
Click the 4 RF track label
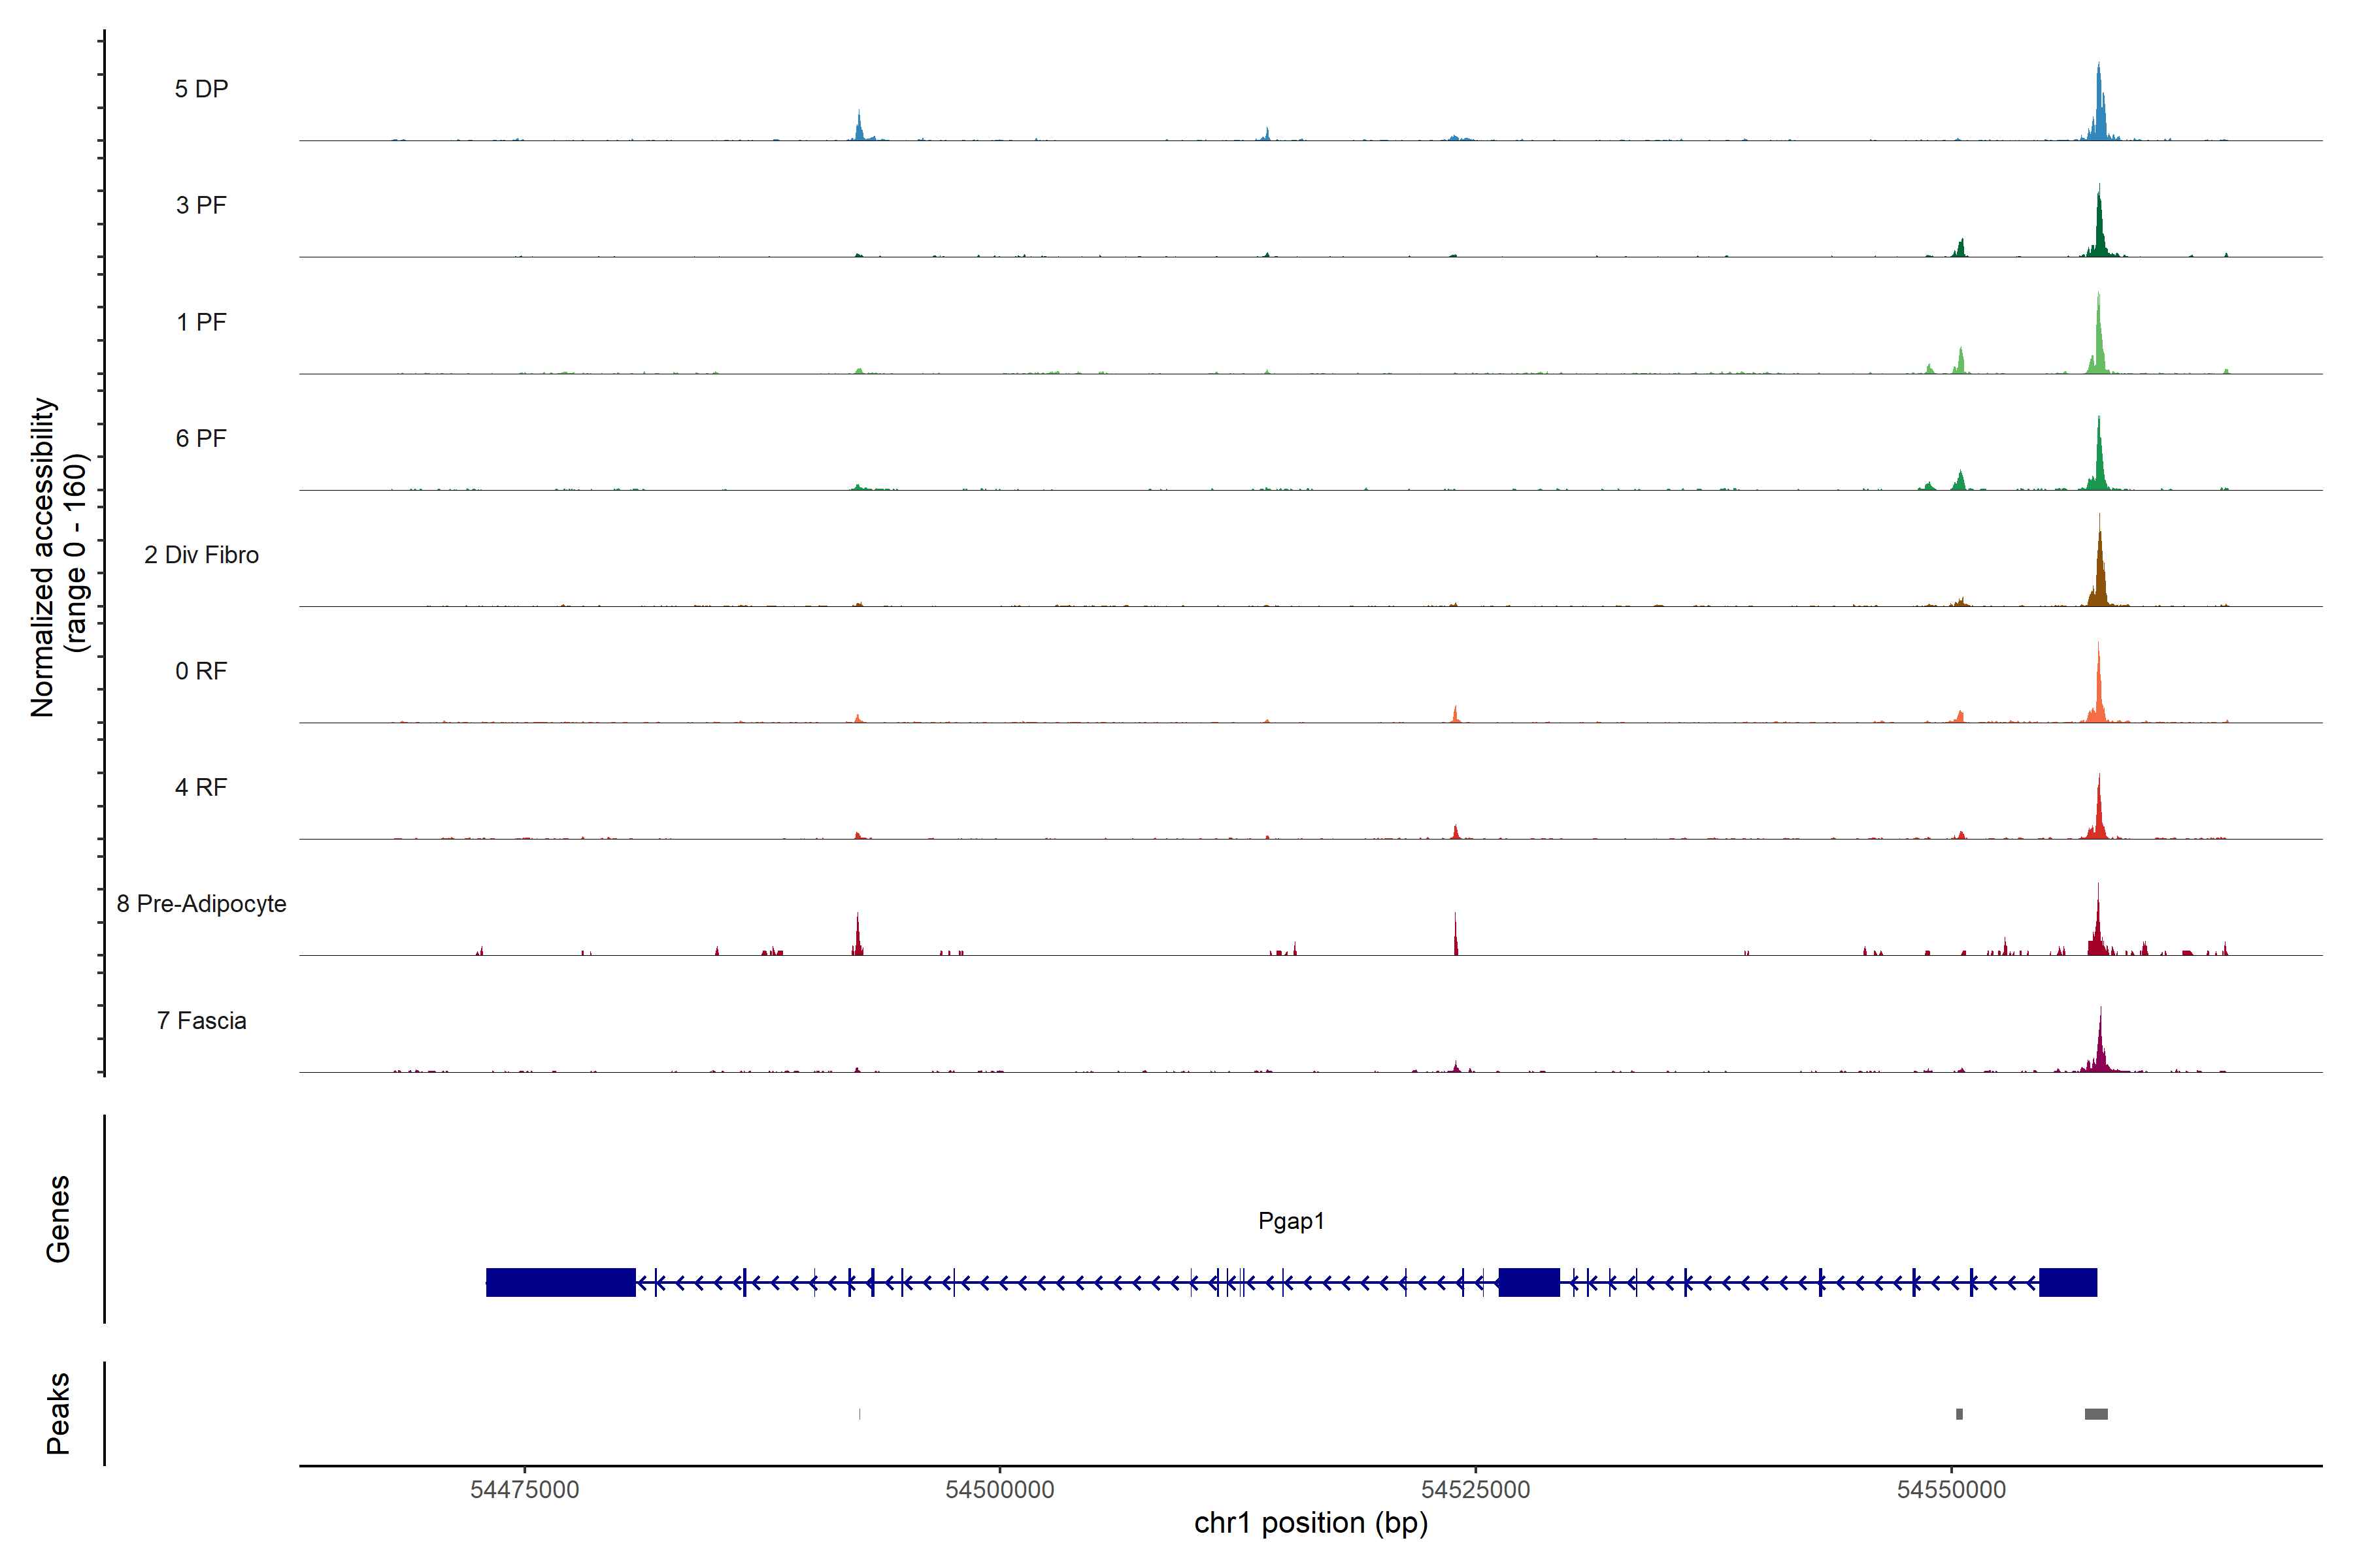click(201, 787)
